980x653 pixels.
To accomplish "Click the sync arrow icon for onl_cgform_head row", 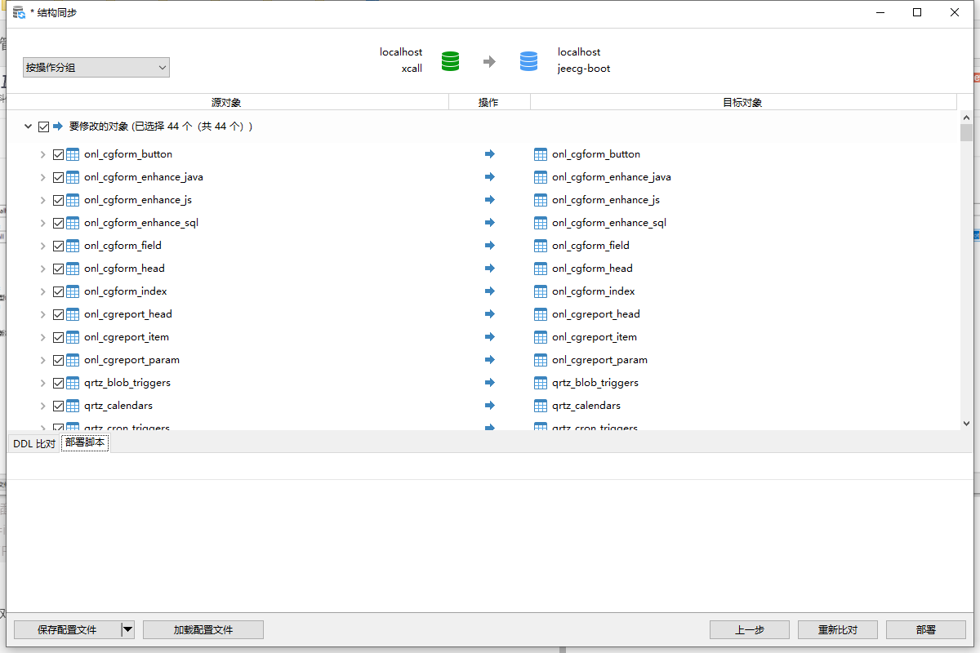I will point(489,268).
